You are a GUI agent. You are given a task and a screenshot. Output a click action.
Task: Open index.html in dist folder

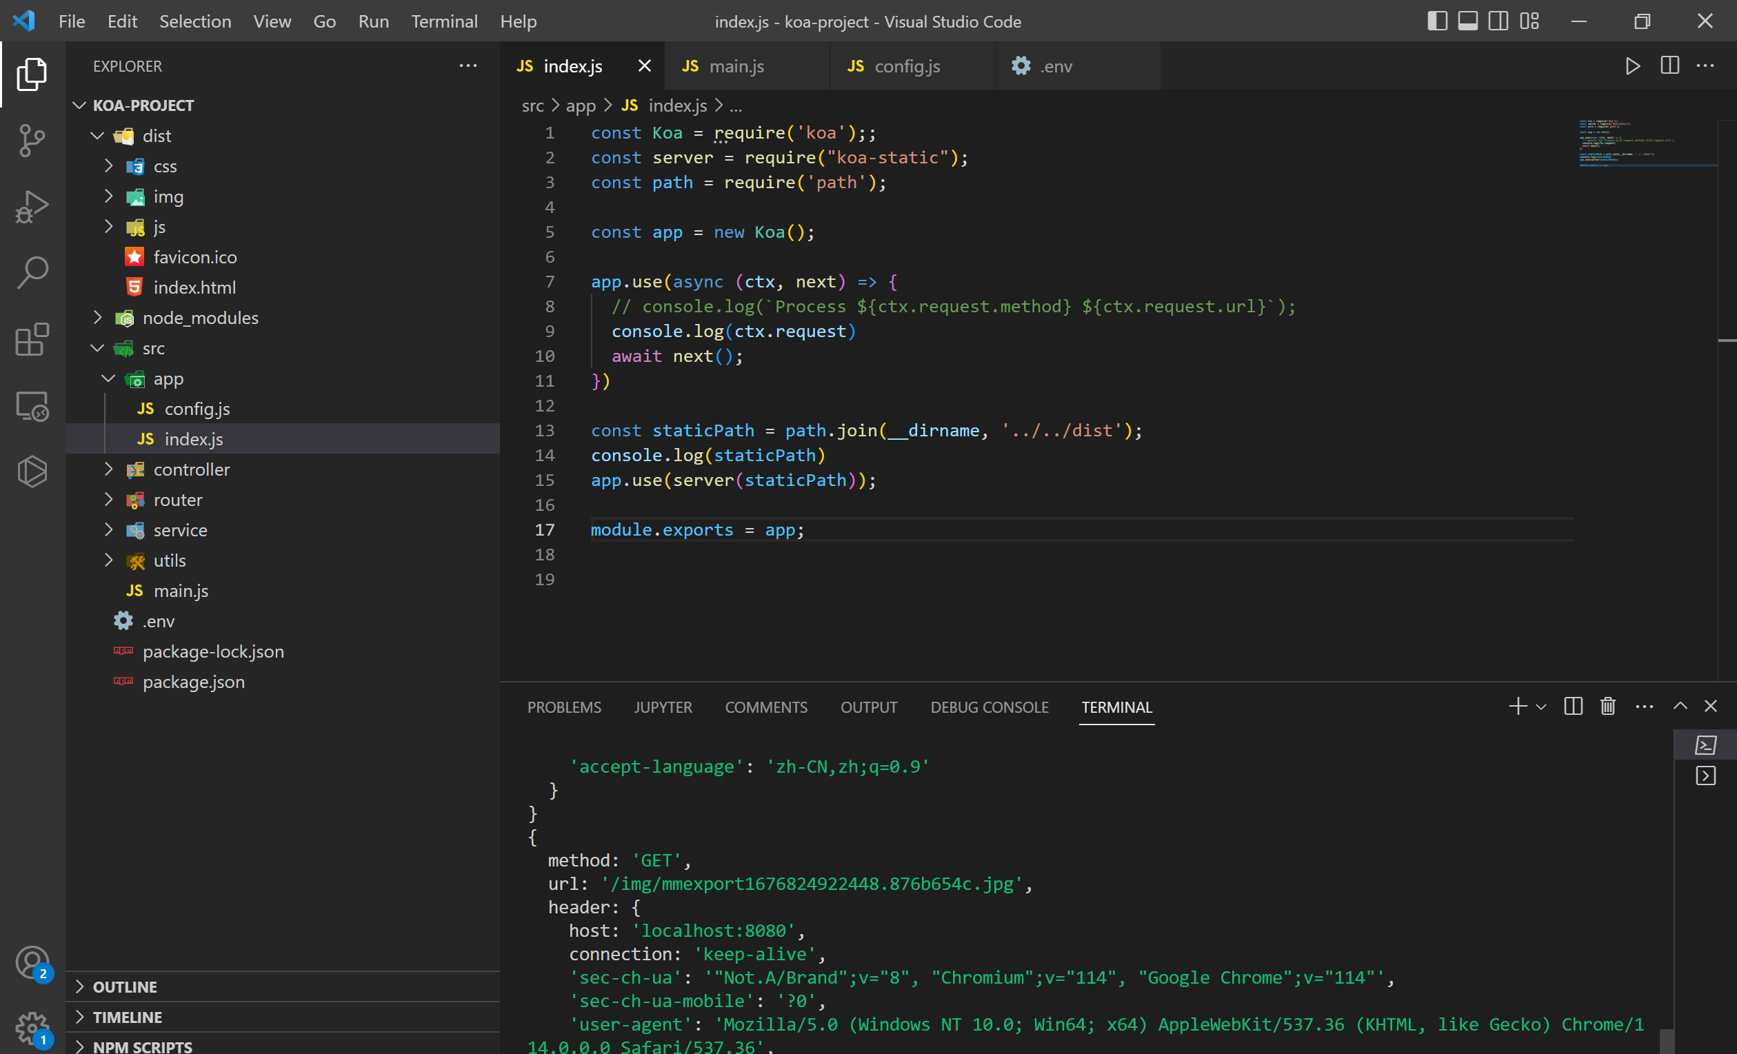(283, 287)
